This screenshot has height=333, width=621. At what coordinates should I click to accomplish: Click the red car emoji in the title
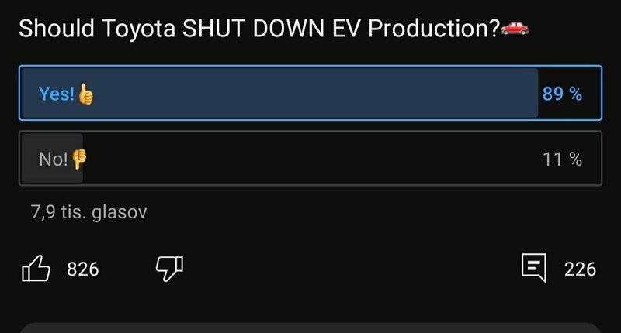click(514, 29)
